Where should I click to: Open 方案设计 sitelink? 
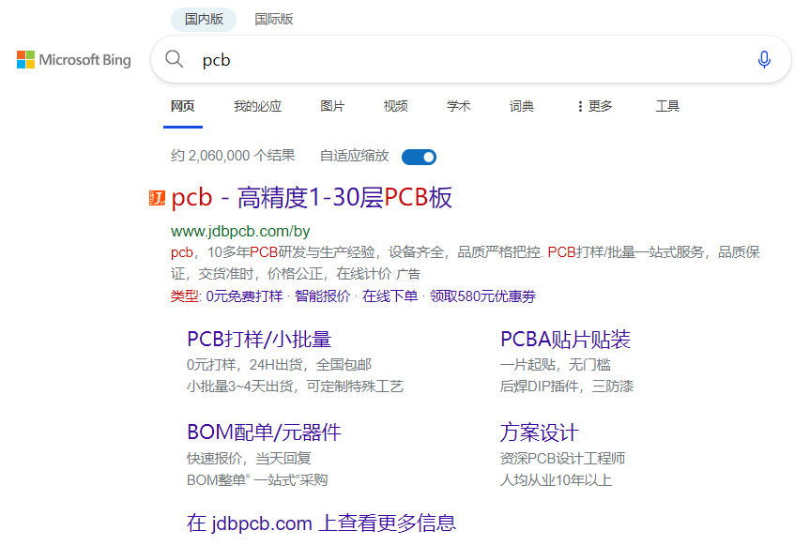pos(540,432)
